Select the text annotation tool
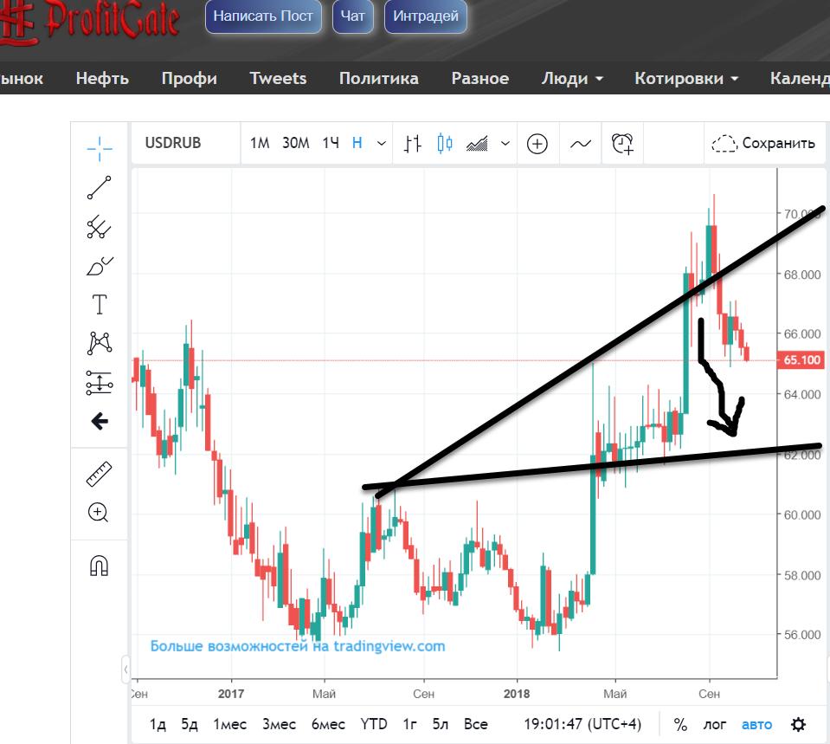Viewport: 830px width, 744px height. (100, 305)
